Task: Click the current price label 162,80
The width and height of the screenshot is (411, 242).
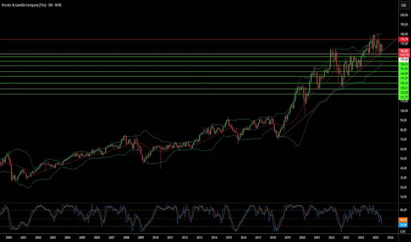Action: click(x=404, y=51)
